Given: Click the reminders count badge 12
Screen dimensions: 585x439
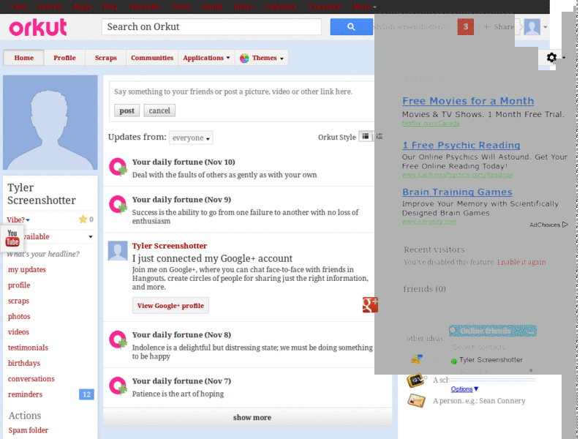Looking at the screenshot, I should click(x=86, y=394).
